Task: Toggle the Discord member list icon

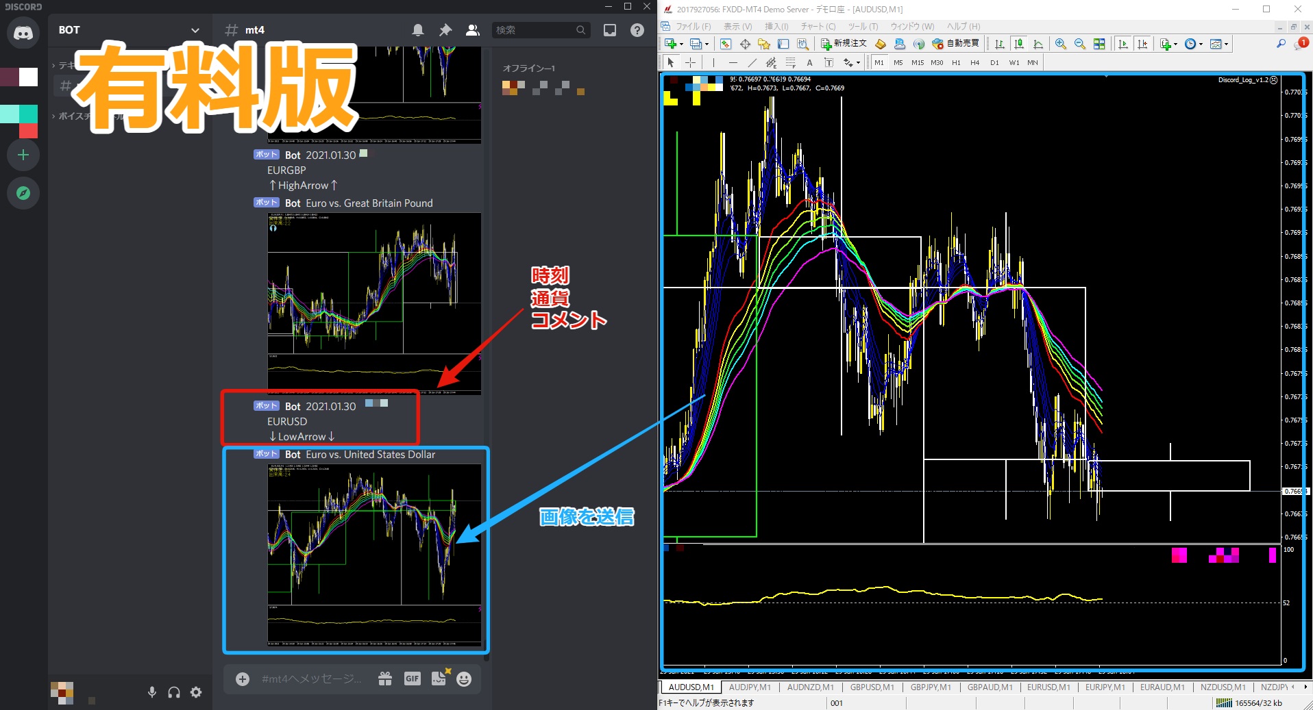Action: point(473,30)
